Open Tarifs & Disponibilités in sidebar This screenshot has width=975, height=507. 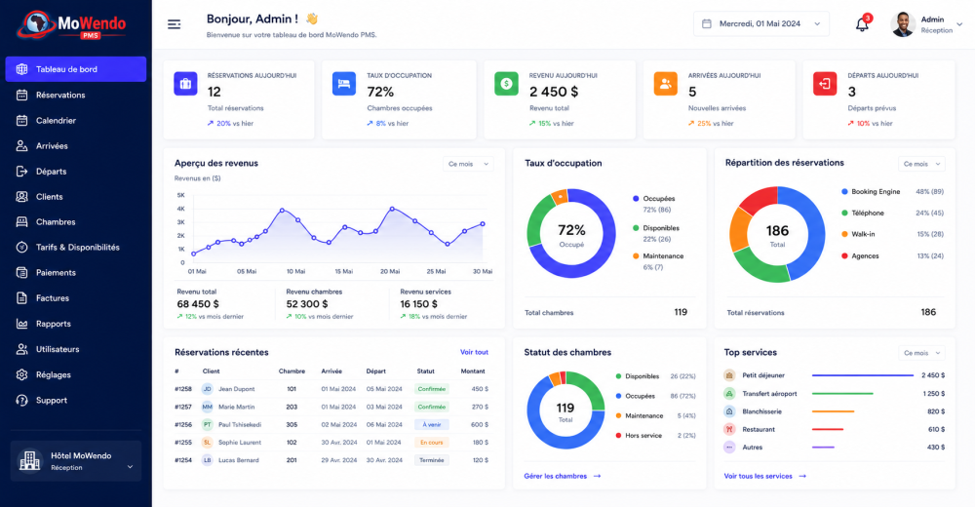click(76, 247)
